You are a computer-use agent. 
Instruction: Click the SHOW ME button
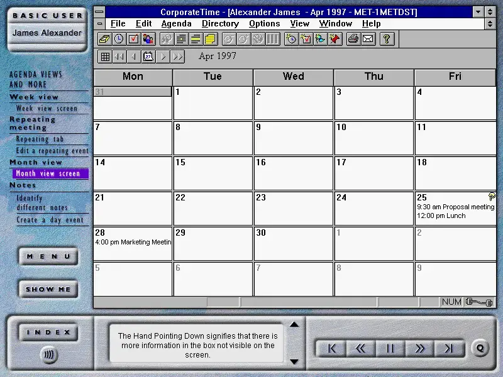(48, 290)
